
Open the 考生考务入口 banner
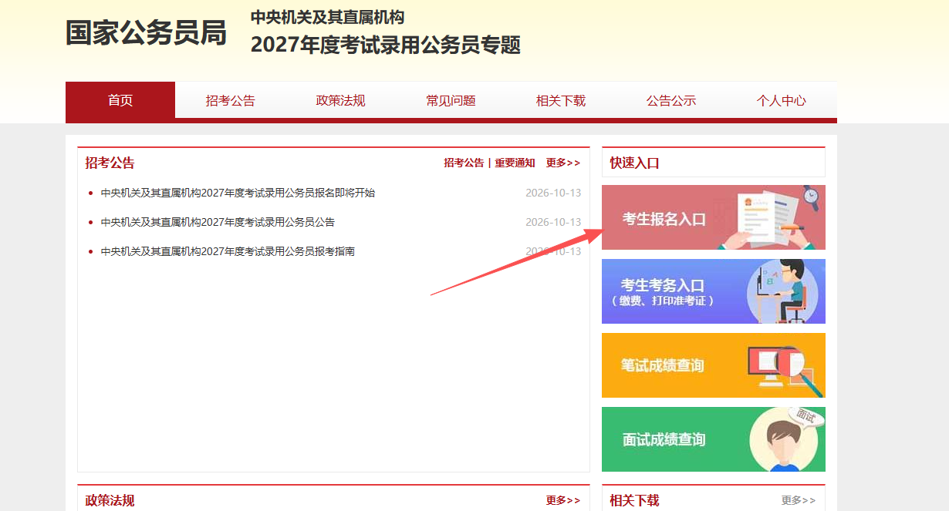[714, 291]
